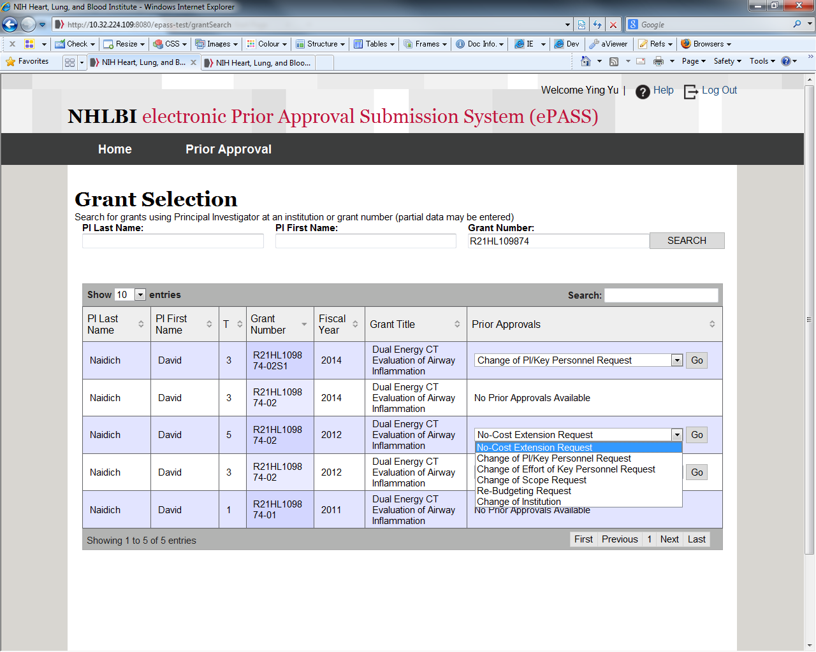Click the Google search magnifier icon
This screenshot has width=816, height=652.
(x=797, y=24)
